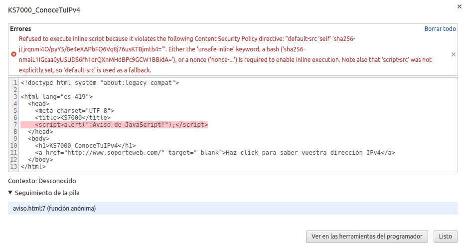This screenshot has height=247, width=464.
Task: Click the Borrar todo link
Action: coord(440,29)
